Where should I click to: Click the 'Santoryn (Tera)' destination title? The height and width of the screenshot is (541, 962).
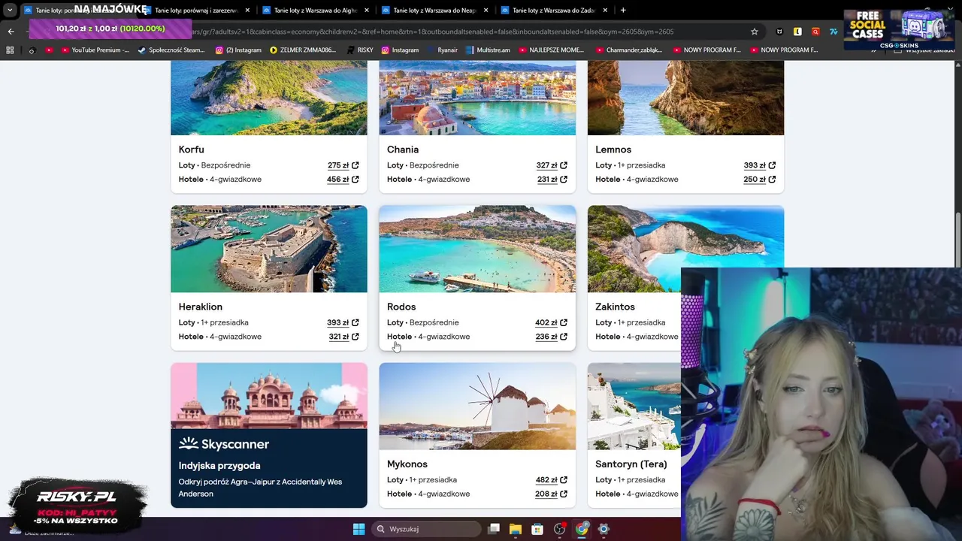pos(631,464)
